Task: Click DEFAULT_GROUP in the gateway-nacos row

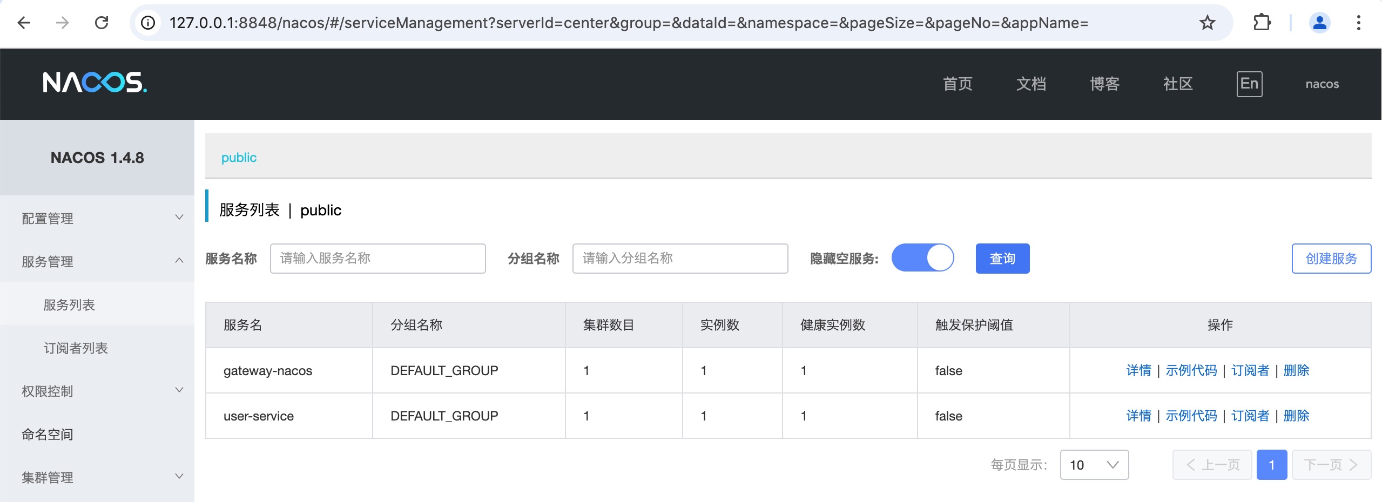Action: click(x=444, y=371)
